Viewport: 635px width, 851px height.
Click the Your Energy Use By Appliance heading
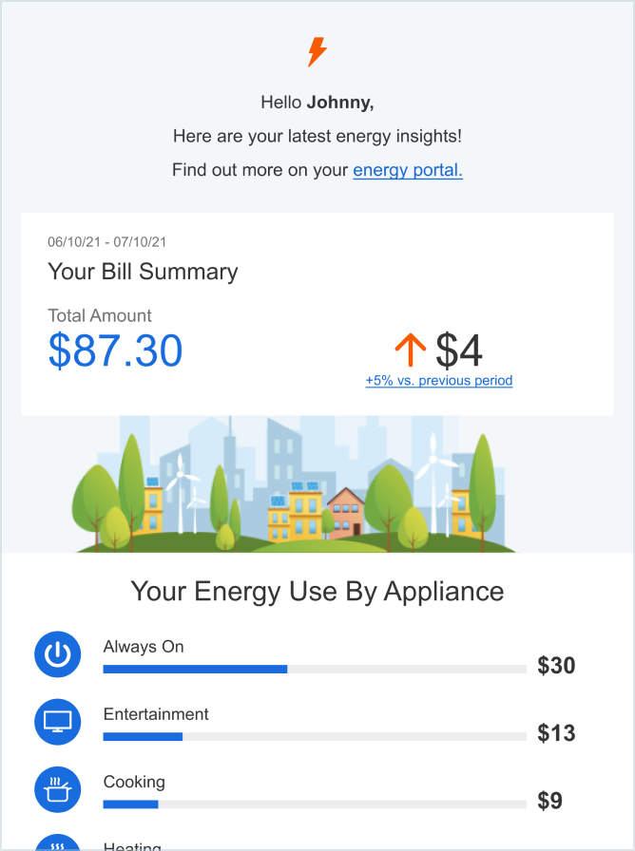317,592
